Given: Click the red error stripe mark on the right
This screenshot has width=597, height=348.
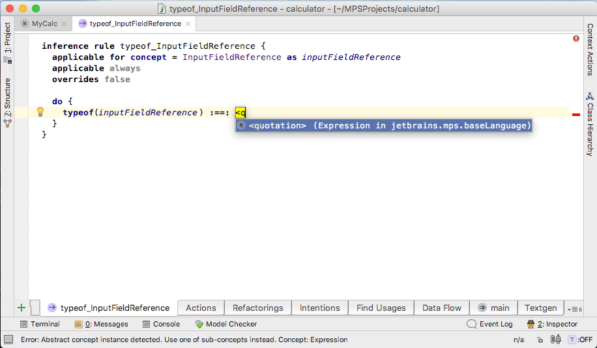Looking at the screenshot, I should [x=575, y=115].
